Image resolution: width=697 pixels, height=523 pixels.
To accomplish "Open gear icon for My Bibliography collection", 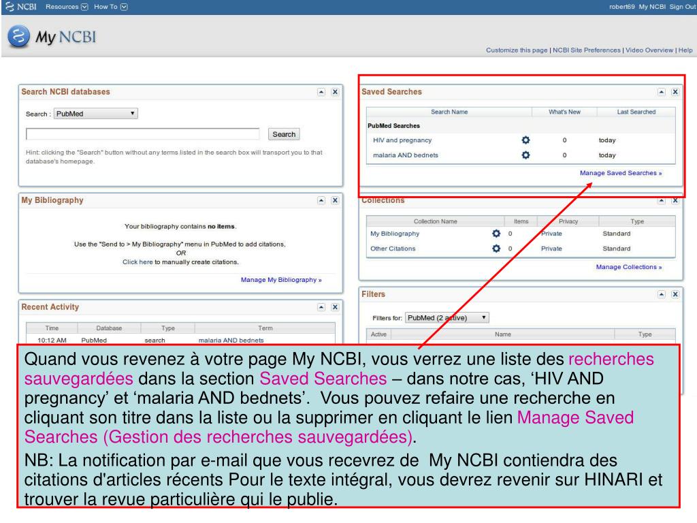I will 496,234.
